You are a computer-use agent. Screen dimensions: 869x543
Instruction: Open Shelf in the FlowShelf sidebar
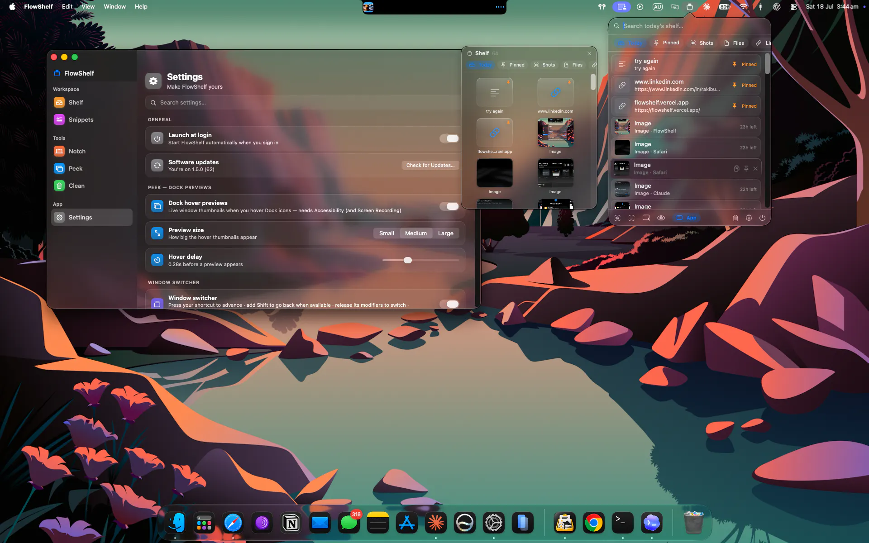point(92,103)
